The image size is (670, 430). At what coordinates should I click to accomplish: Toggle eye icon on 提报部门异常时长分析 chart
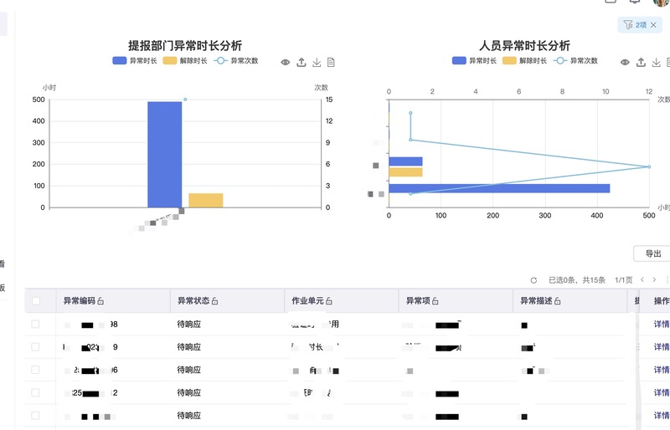(285, 63)
